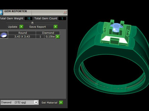Click the Total Gem Count value field
The height and width of the screenshot is (111, 149).
click(x=62, y=18)
